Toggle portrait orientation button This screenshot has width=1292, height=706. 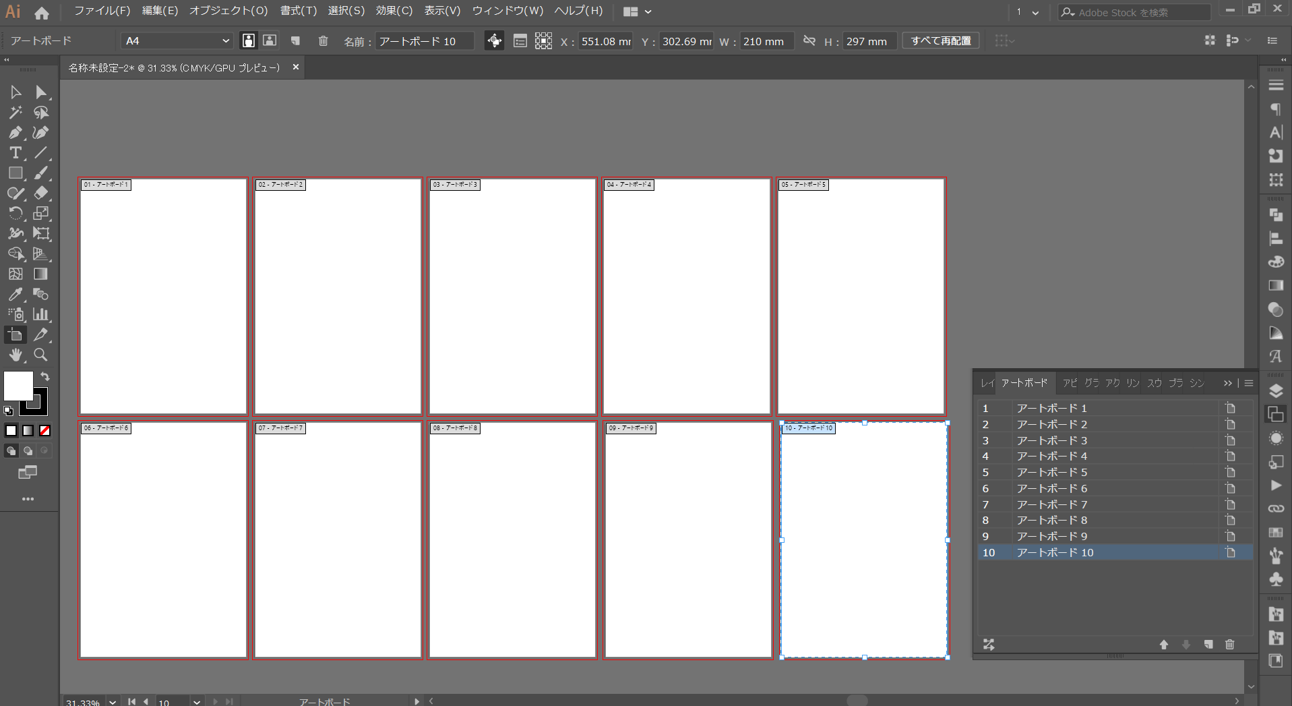(249, 40)
